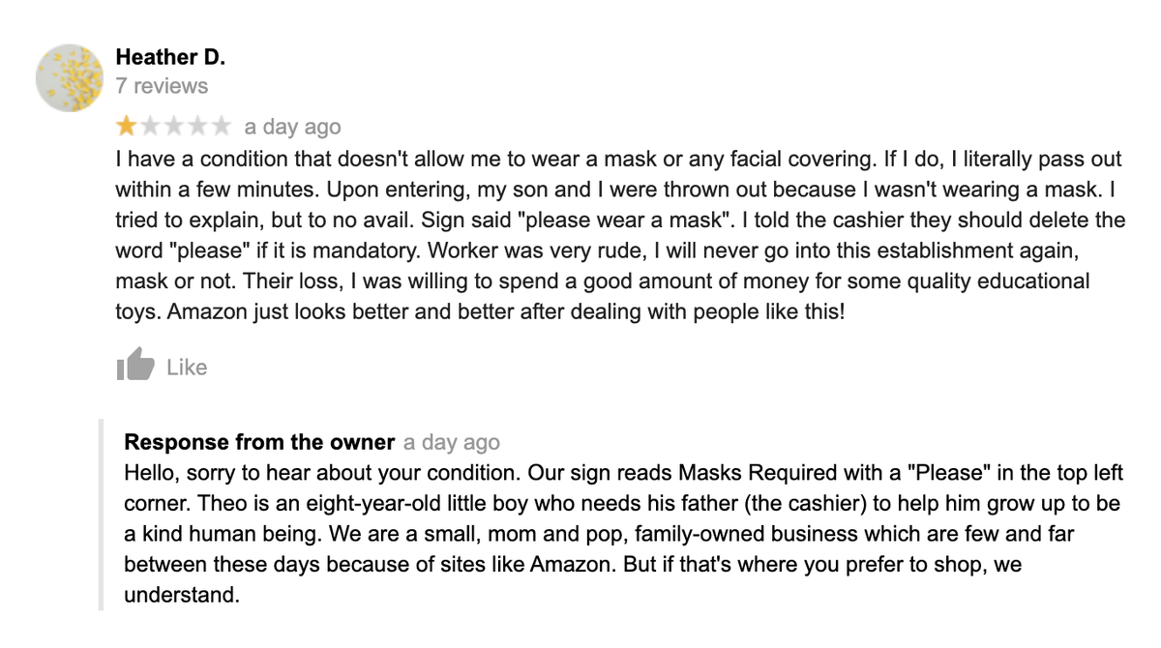Screen dimensions: 1161x648
Task: Click the owner response 'a day ago' timestamp
Action: (x=452, y=443)
